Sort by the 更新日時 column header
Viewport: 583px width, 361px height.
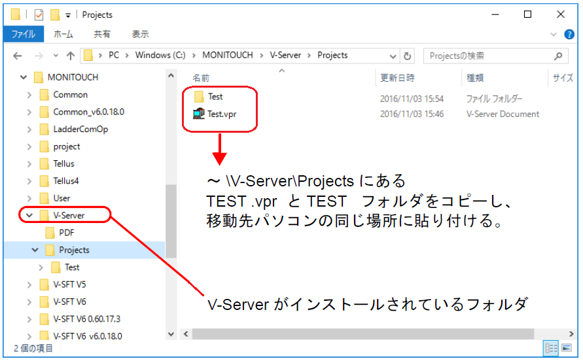[x=398, y=78]
